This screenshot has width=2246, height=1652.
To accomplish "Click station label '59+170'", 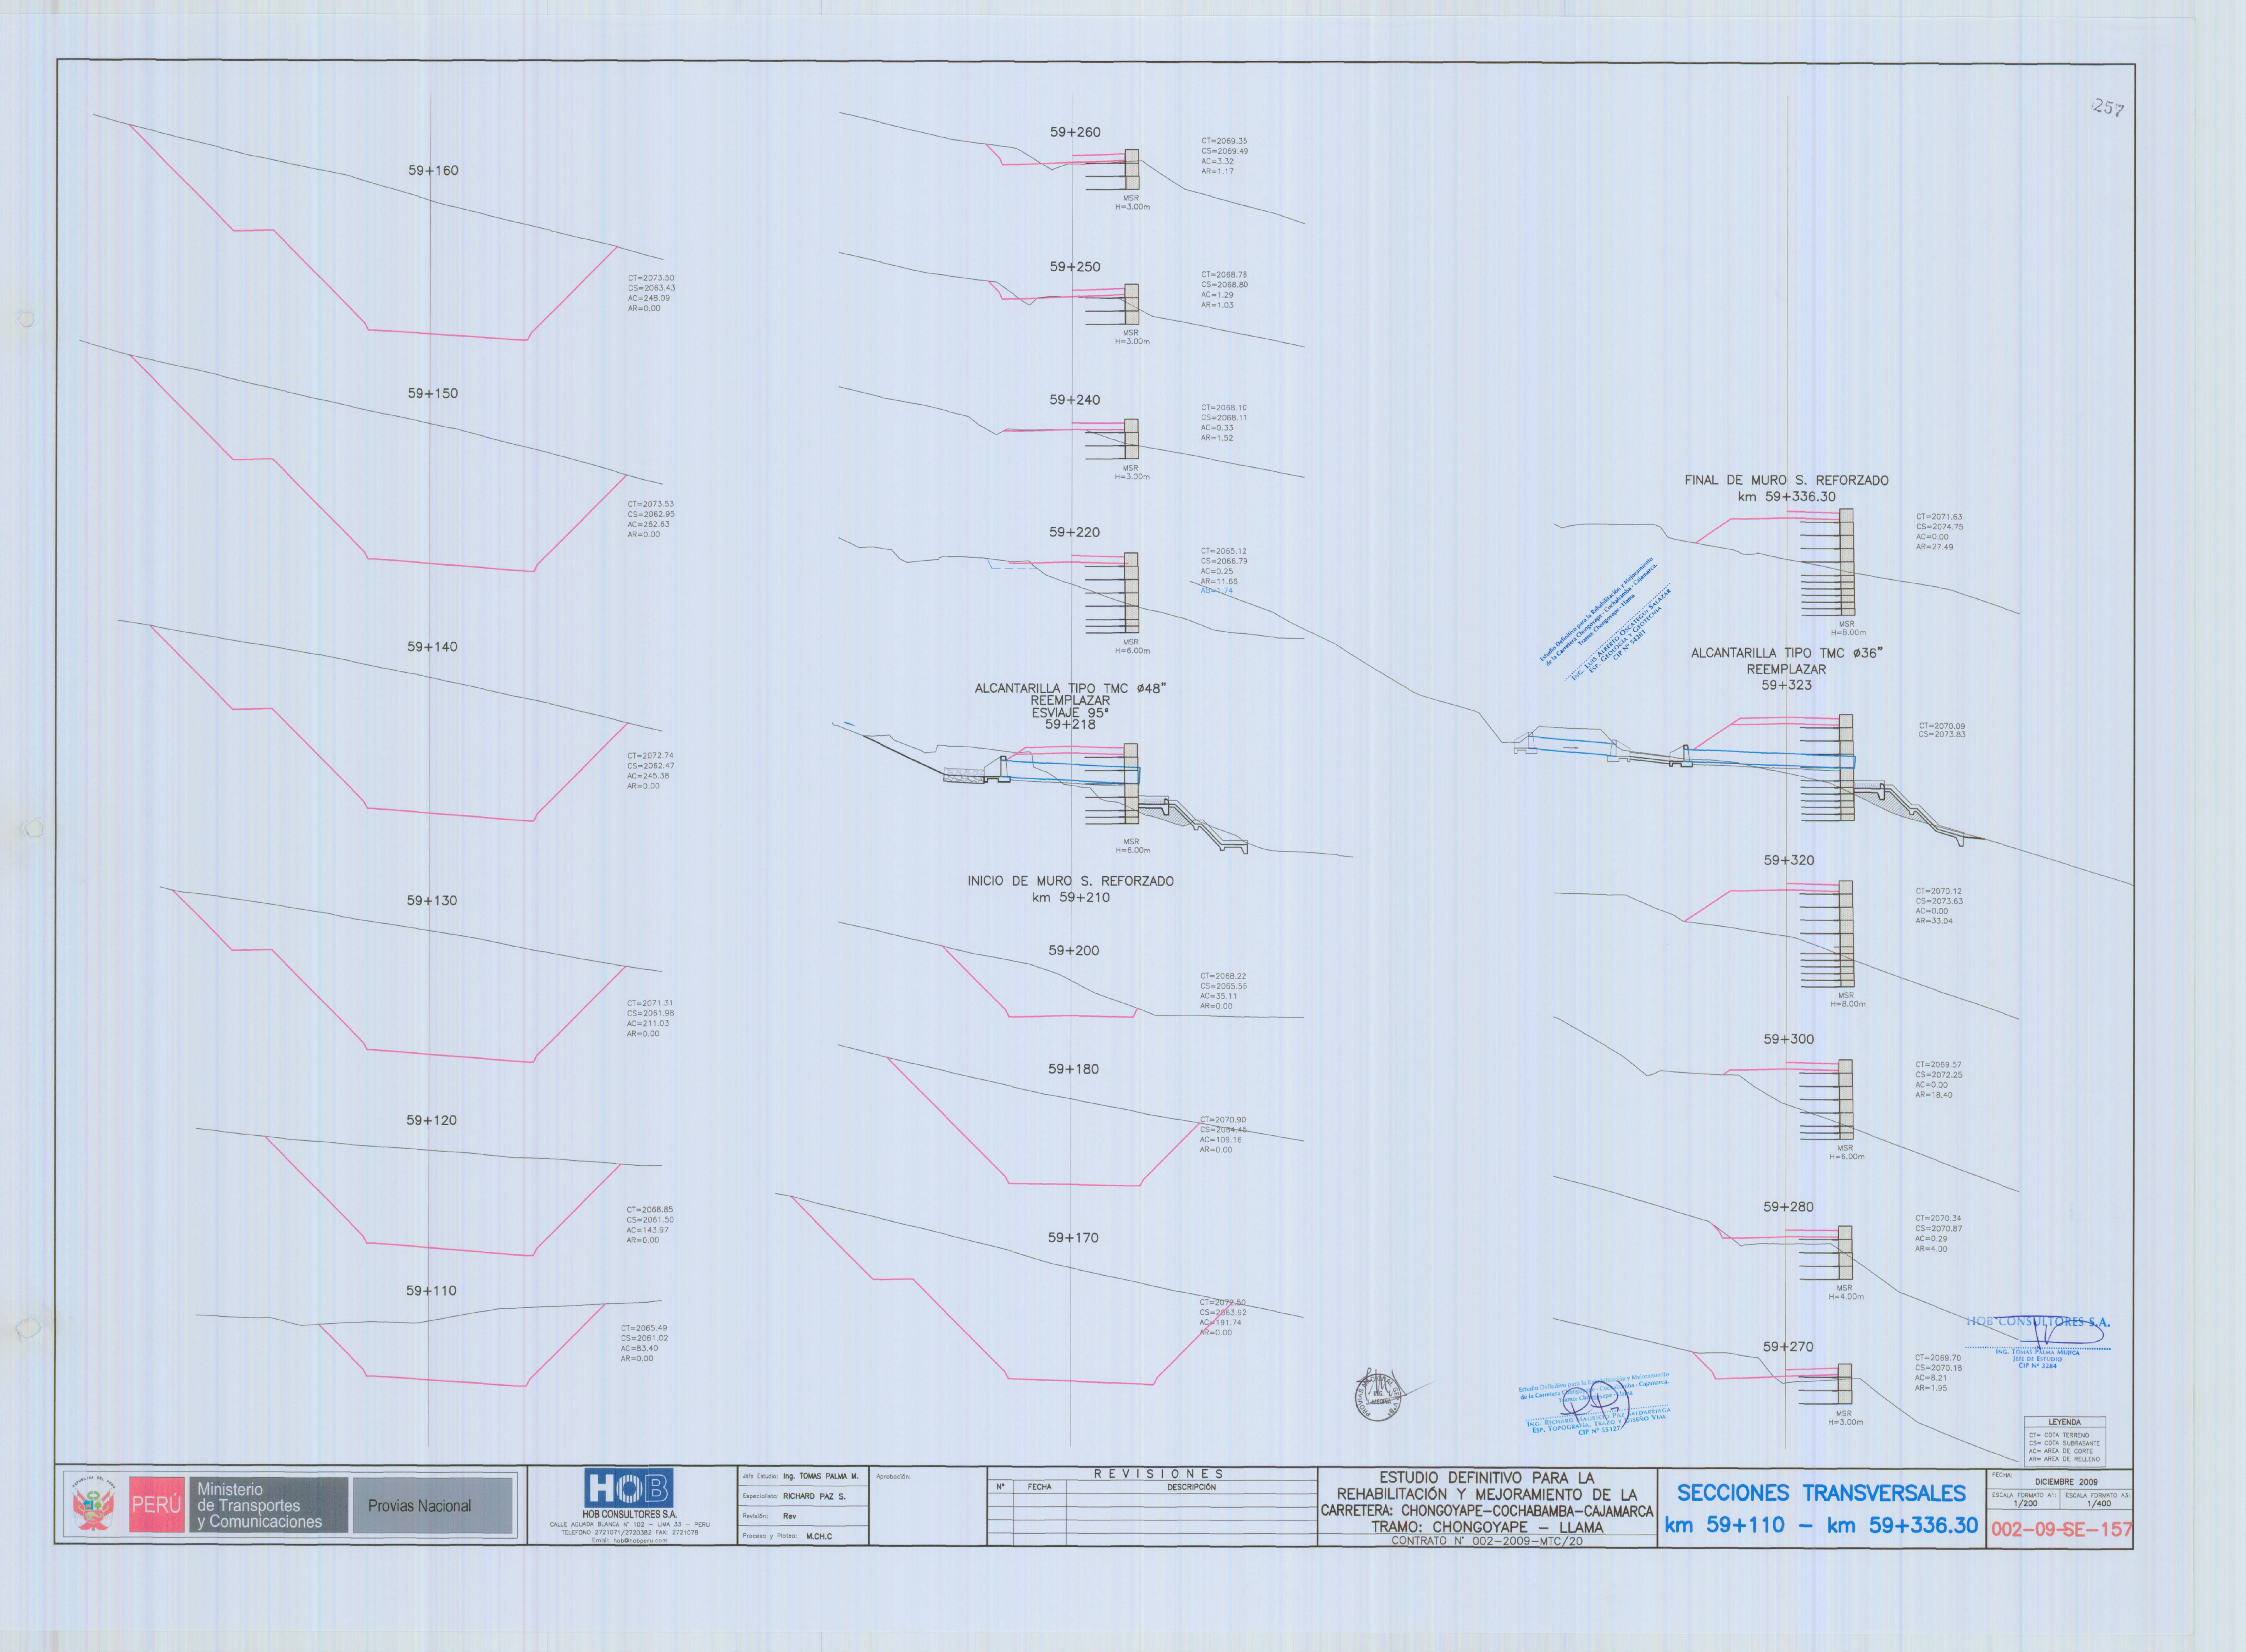I will click(1073, 1238).
